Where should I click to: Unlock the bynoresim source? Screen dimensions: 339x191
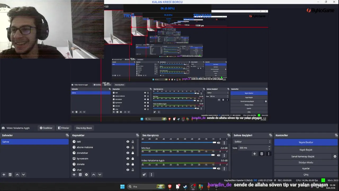coord(133,158)
